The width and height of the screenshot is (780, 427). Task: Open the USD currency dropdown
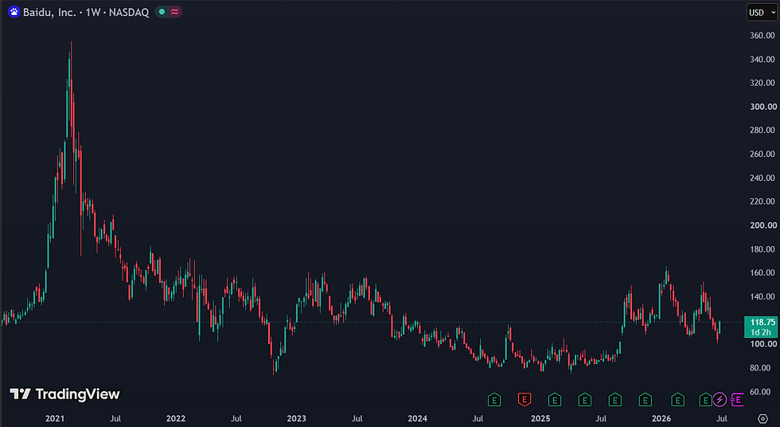(762, 13)
